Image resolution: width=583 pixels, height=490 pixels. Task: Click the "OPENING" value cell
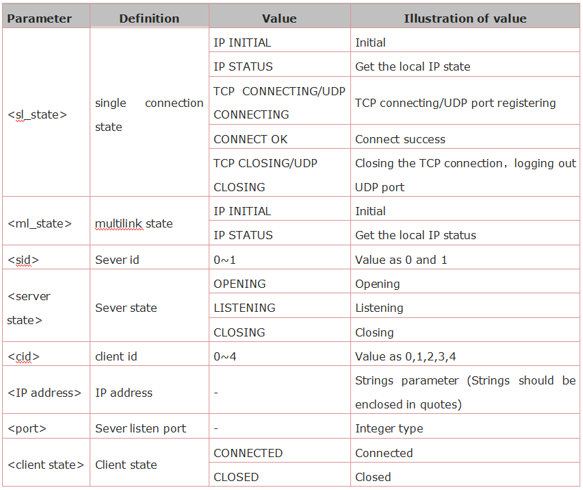click(239, 284)
